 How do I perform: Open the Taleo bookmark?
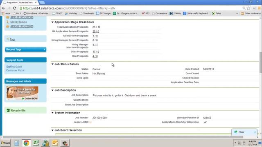[217, 13]
